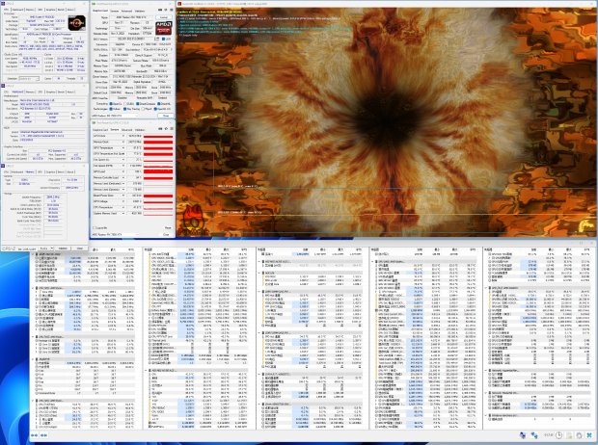Toggle PhysX checkbox in GPU-Z

[x=143, y=109]
